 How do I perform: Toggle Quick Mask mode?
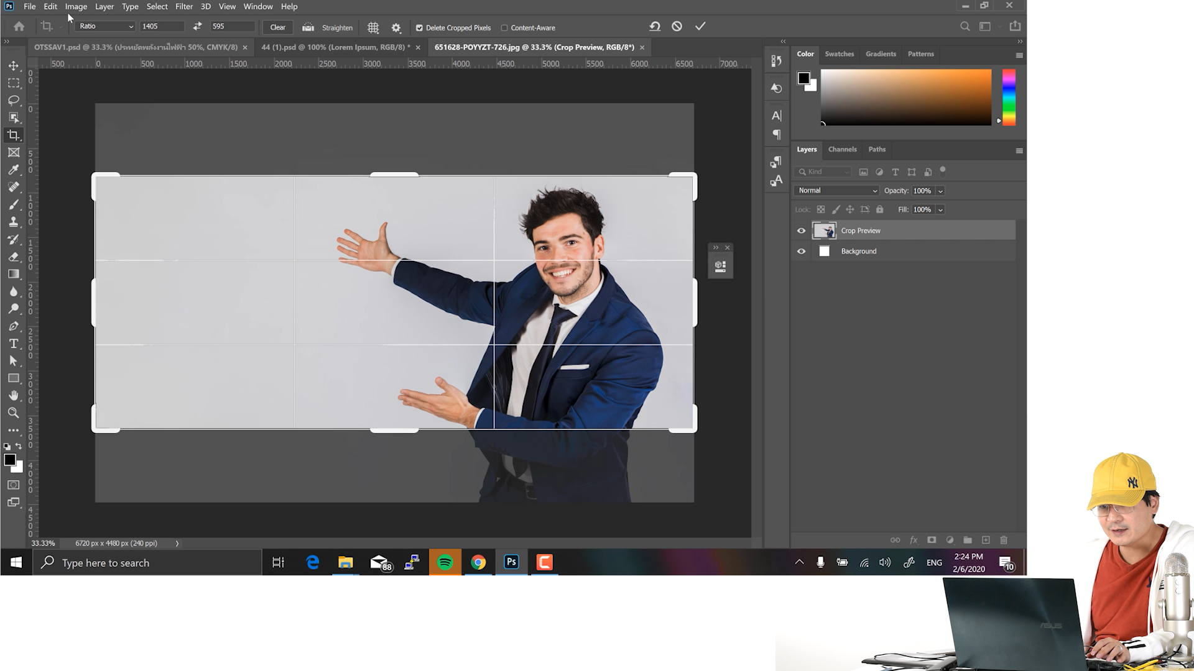14,485
